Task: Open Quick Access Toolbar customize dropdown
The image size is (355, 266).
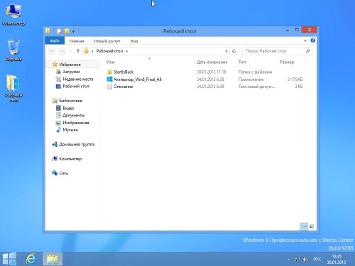Action: (x=73, y=31)
